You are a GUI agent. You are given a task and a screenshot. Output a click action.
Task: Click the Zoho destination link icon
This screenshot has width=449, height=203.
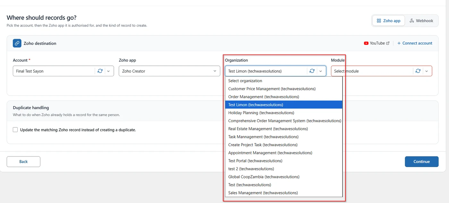(17, 43)
